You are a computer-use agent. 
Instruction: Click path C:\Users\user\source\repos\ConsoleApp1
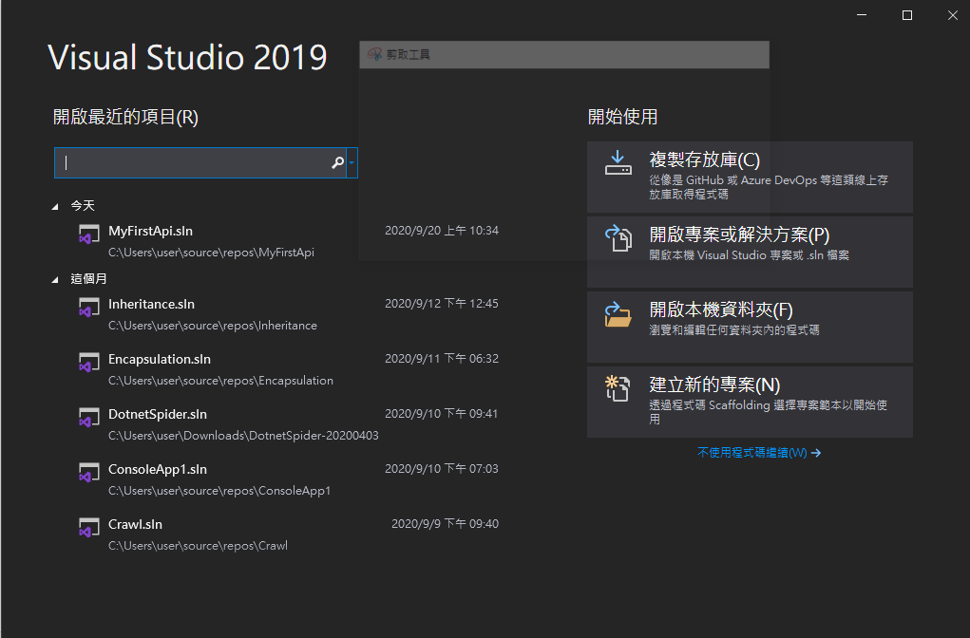tap(219, 490)
